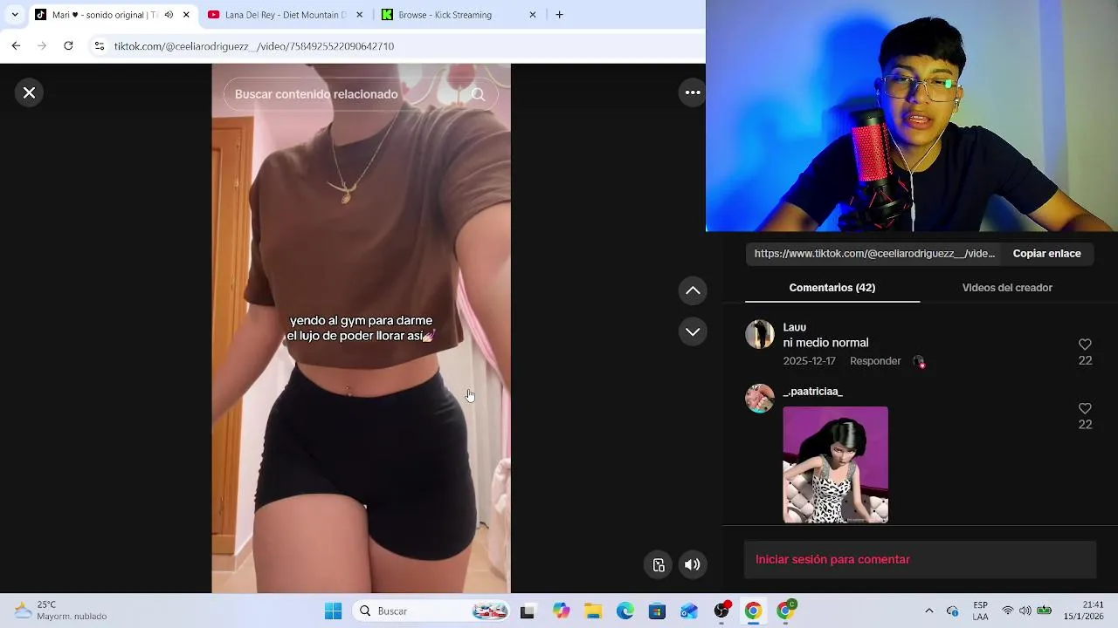Click the site information icon in the address bar
This screenshot has height=628, width=1118.
click(100, 45)
